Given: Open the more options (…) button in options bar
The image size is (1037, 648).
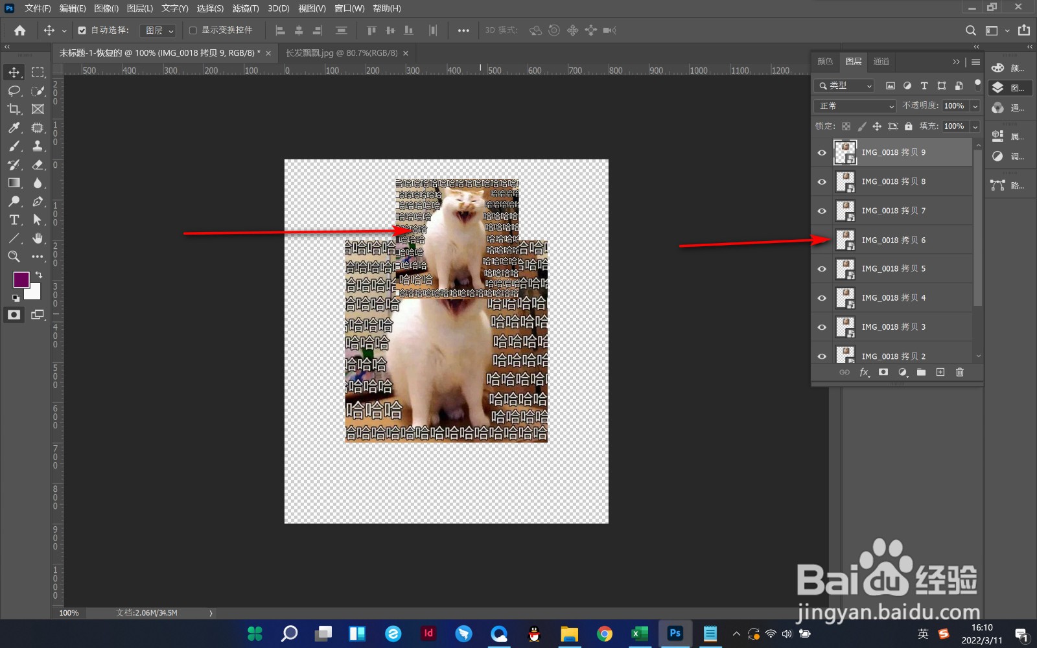Looking at the screenshot, I should [463, 30].
